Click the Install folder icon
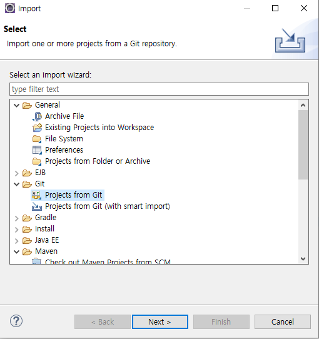319x339 pixels. click(27, 229)
